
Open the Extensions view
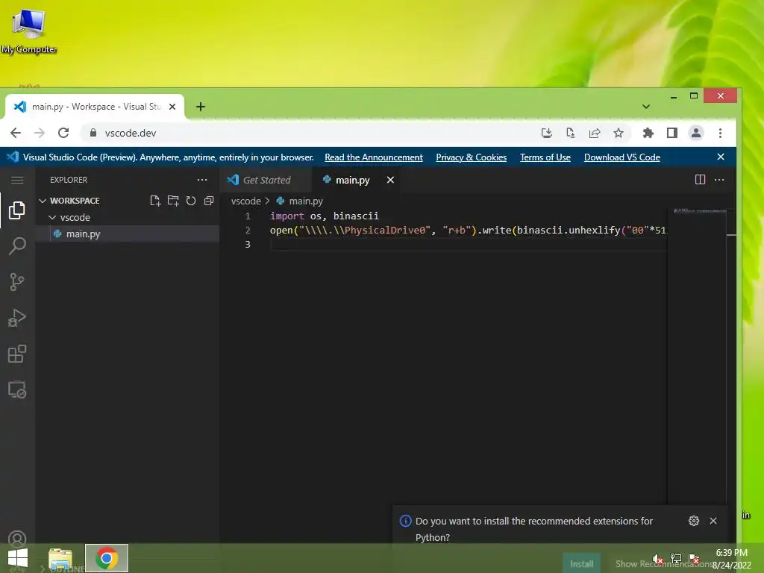click(x=17, y=354)
